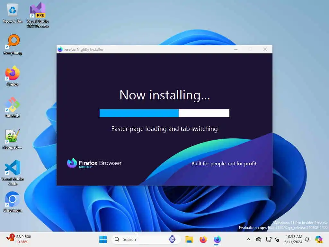Open Copilot Preview from the taskbar
This screenshot has width=329, height=247.
click(319, 239)
